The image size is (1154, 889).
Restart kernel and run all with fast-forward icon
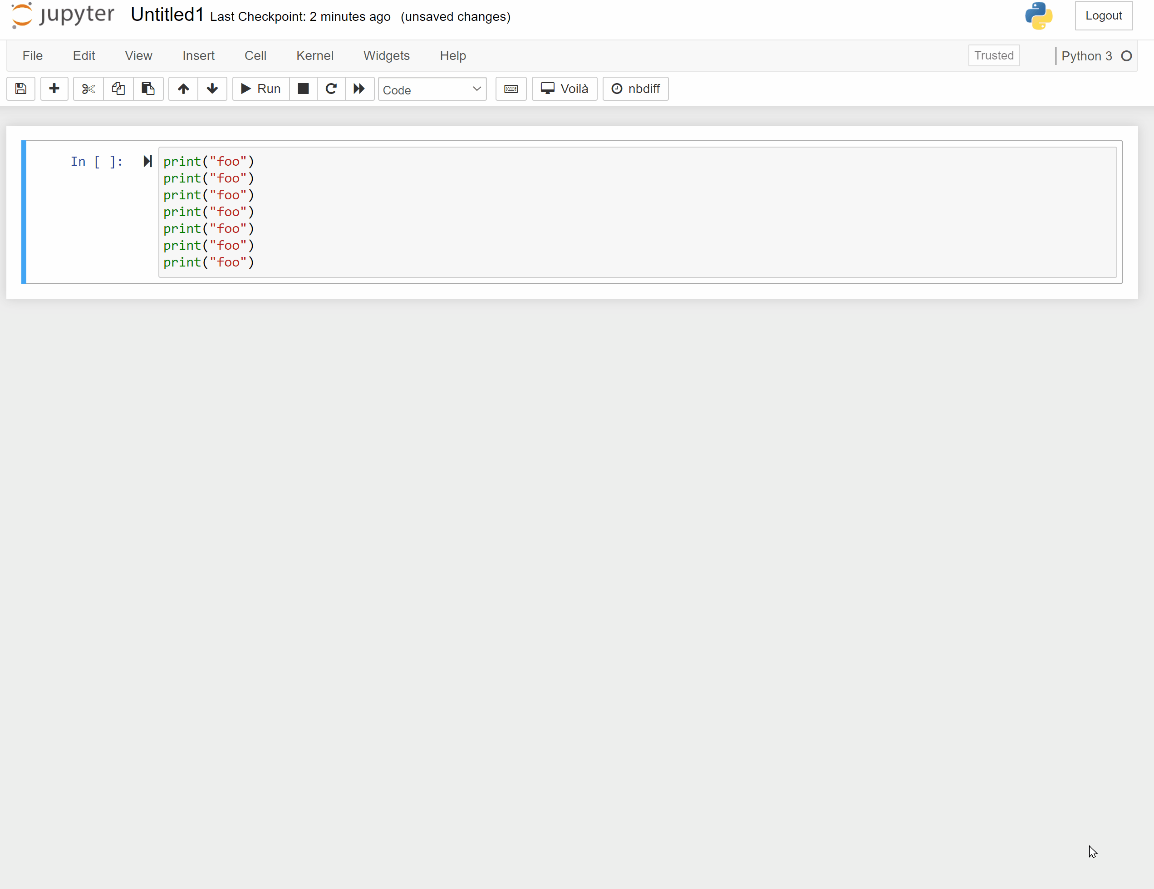click(x=359, y=89)
